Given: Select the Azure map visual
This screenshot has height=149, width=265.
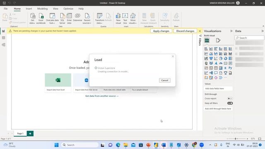Looking at the screenshot, I should 216,63.
